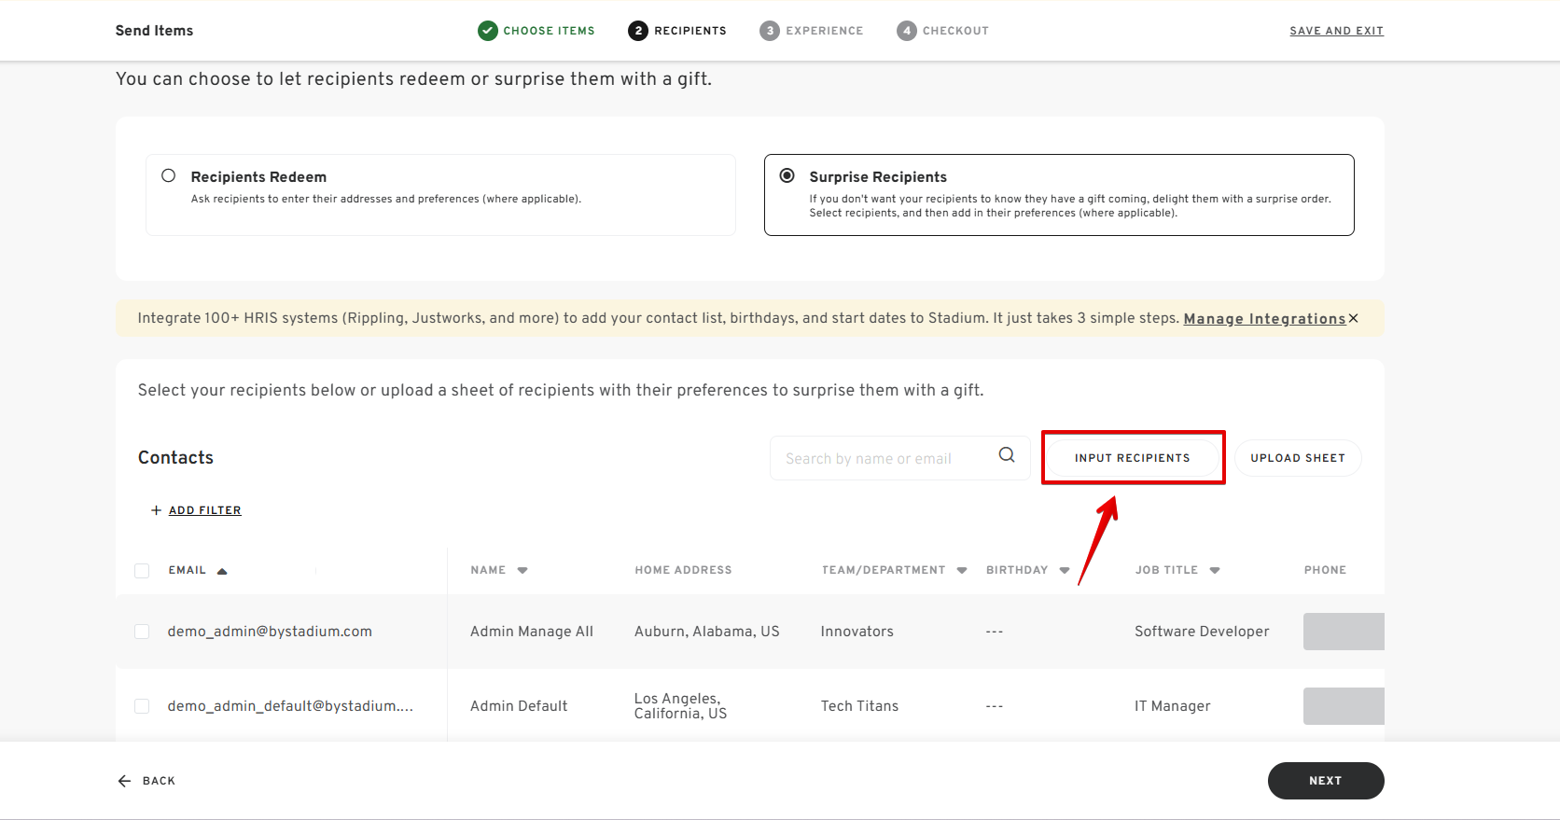The height and width of the screenshot is (820, 1560).
Task: Click the demo_admin_default@bystadium email cell
Action: pos(290,706)
